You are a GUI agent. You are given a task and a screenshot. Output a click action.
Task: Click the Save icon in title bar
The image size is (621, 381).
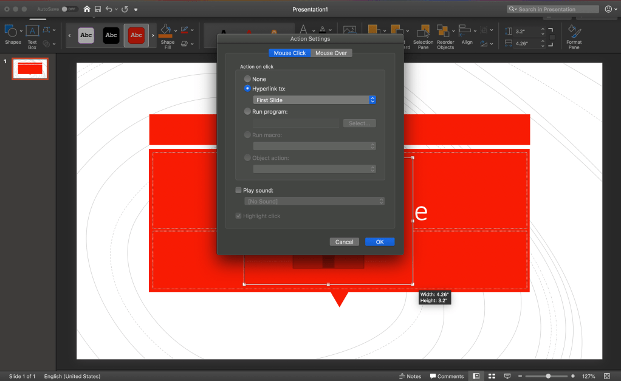(x=98, y=9)
